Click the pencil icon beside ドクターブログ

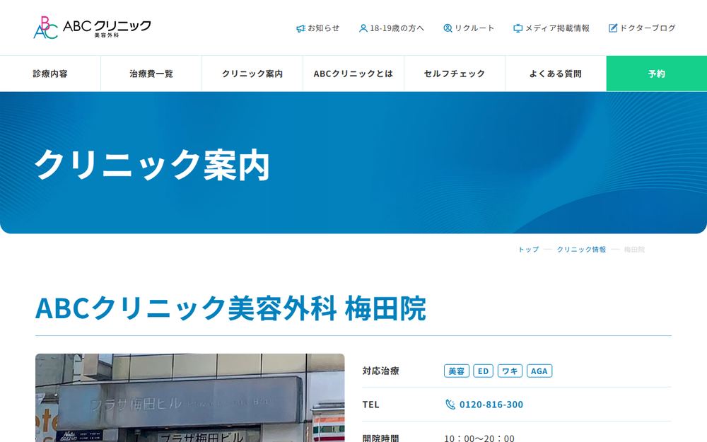point(613,28)
